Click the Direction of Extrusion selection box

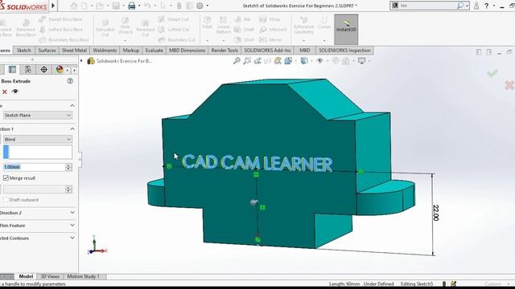38,153
